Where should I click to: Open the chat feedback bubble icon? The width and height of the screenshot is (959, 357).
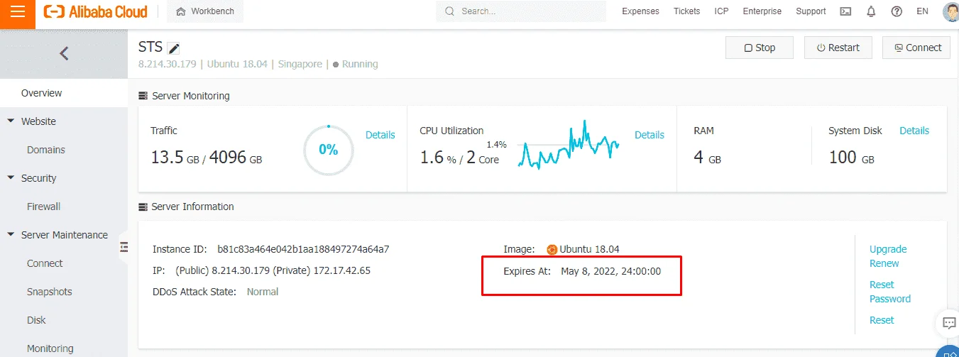(x=948, y=323)
